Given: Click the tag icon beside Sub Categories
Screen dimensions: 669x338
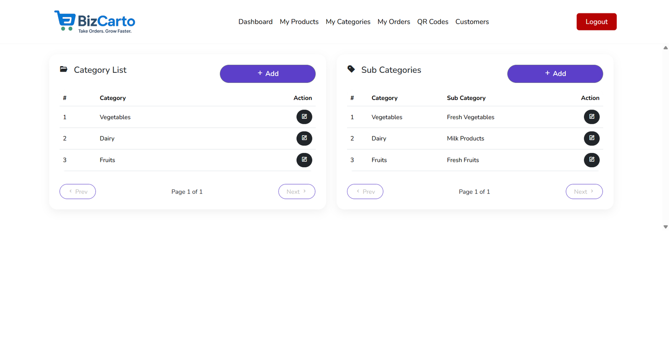Looking at the screenshot, I should pyautogui.click(x=351, y=69).
